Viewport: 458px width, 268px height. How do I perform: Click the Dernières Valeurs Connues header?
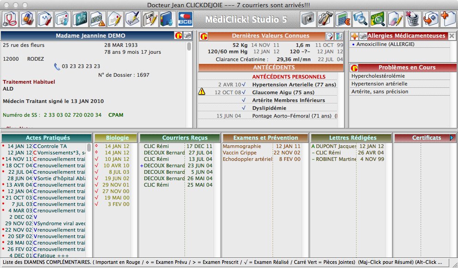(x=271, y=36)
